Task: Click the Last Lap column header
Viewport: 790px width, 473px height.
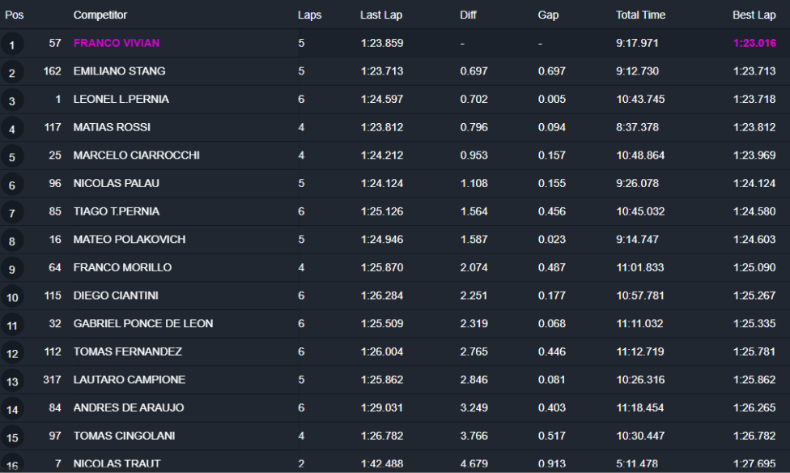Action: coord(381,15)
